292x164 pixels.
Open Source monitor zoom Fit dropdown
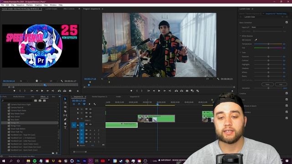(x=24, y=81)
